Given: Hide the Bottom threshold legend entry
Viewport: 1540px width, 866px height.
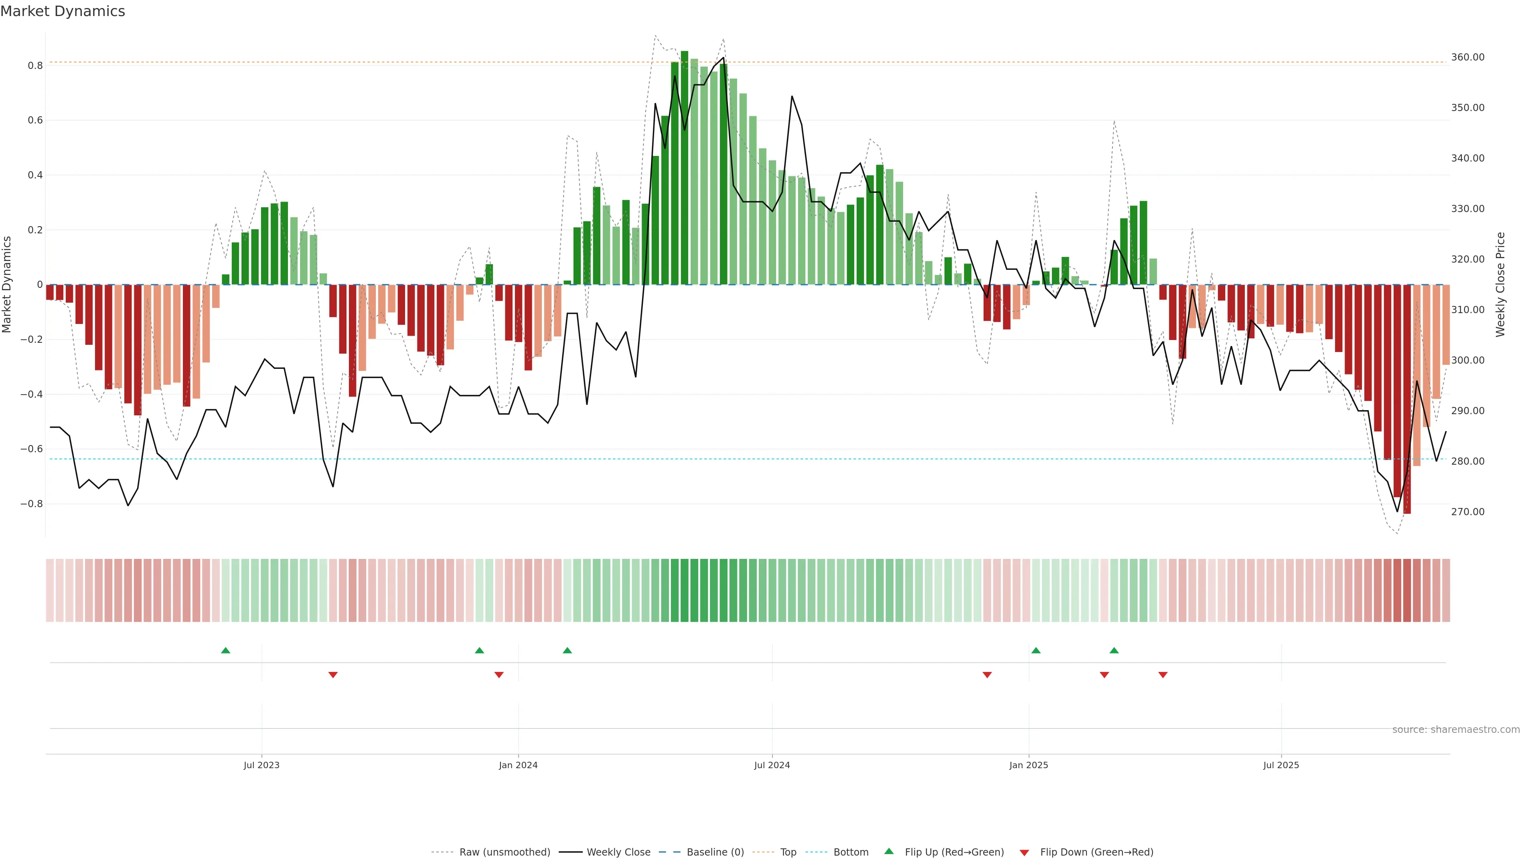Looking at the screenshot, I should [x=851, y=852].
